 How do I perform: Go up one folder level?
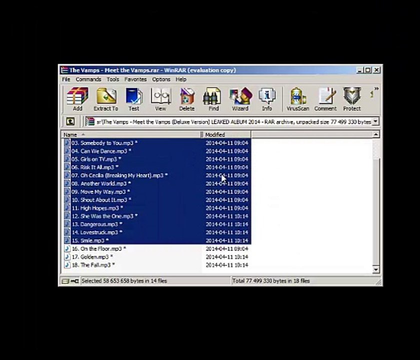(x=70, y=121)
